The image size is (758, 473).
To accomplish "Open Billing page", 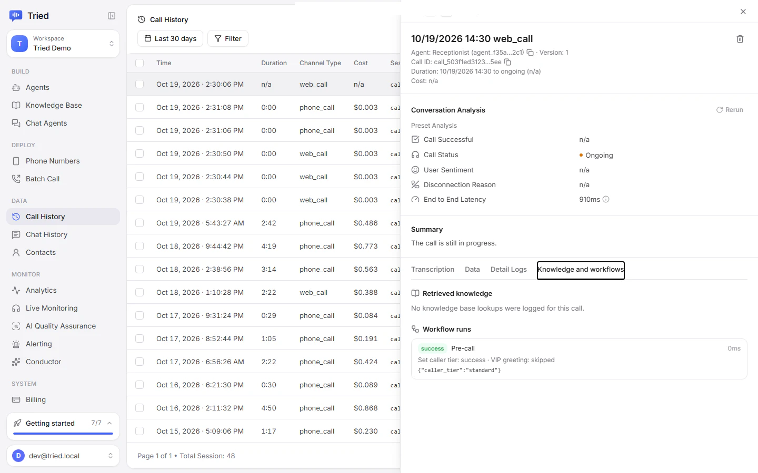I will click(x=63, y=399).
